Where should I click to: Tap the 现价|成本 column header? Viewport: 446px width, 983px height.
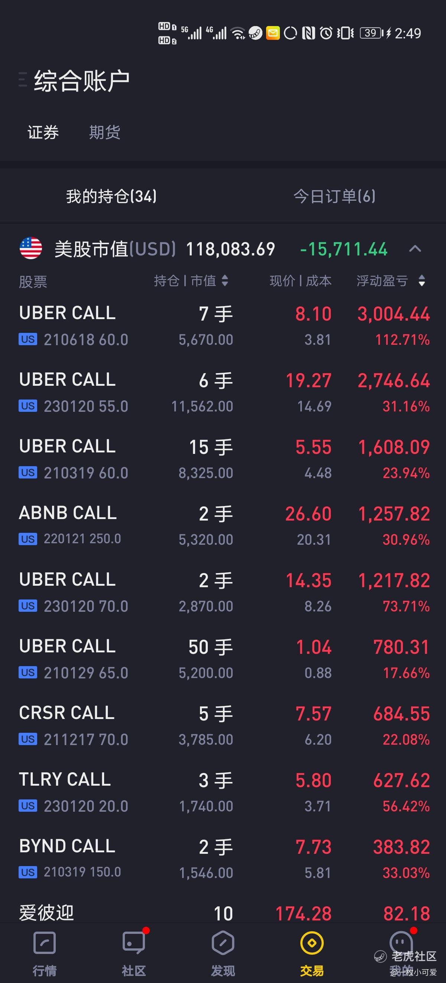(301, 281)
